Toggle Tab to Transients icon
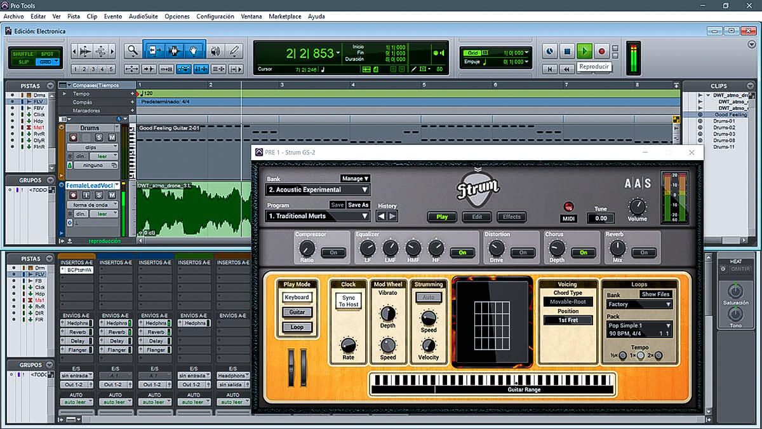This screenshot has height=429, width=762. click(149, 69)
